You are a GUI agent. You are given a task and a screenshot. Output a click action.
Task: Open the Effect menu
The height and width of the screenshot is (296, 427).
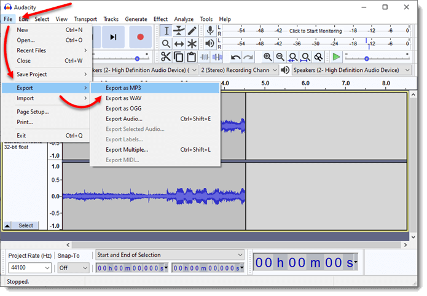click(x=161, y=19)
